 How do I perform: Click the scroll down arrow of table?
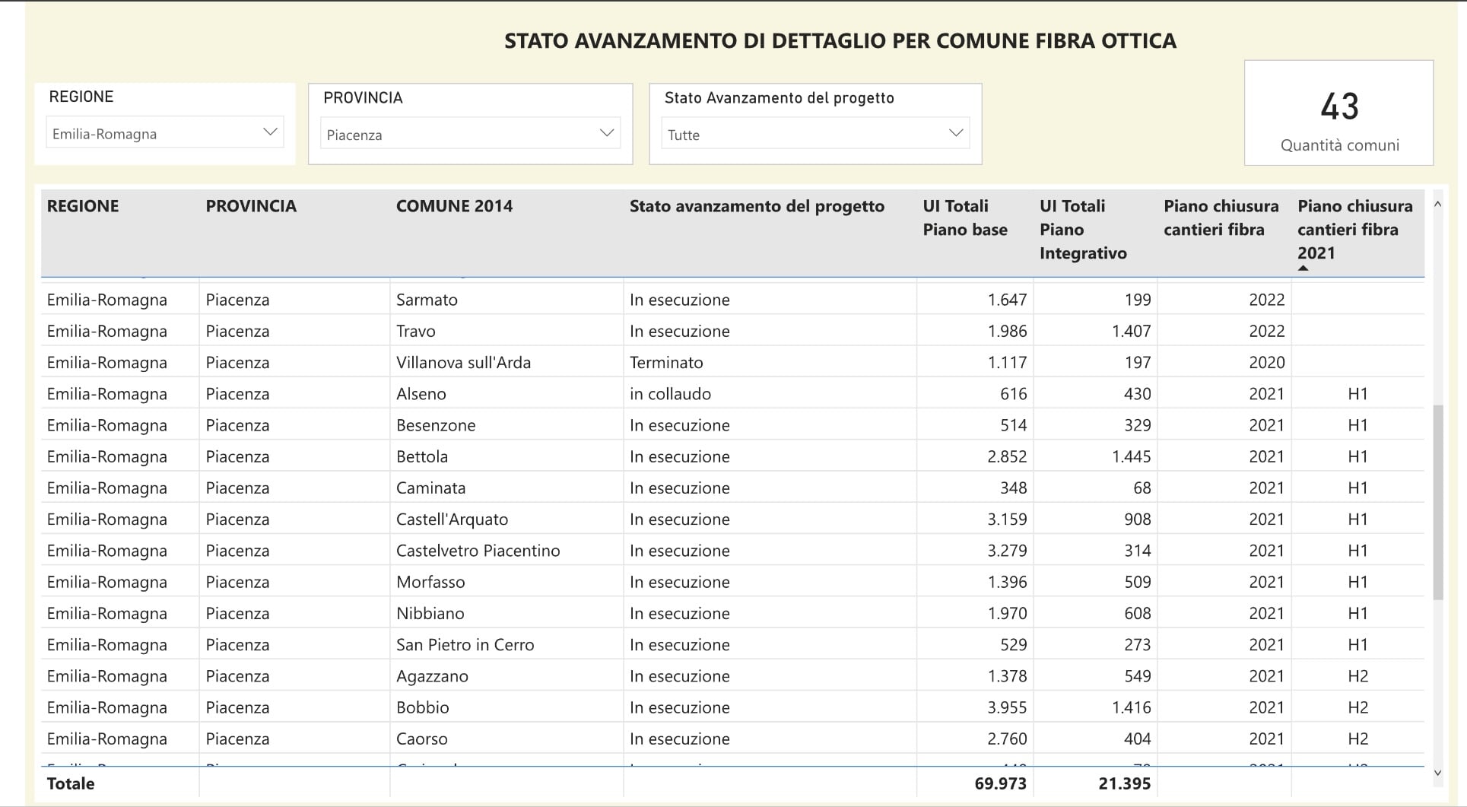(x=1437, y=773)
